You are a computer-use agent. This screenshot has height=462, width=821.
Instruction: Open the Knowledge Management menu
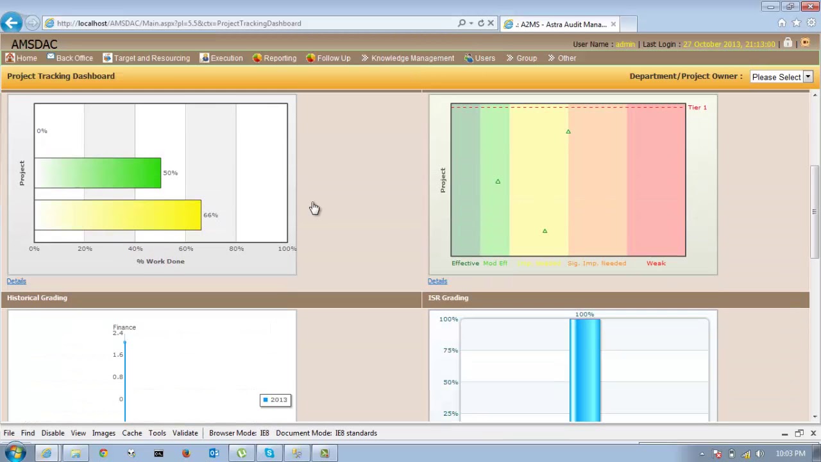407,58
